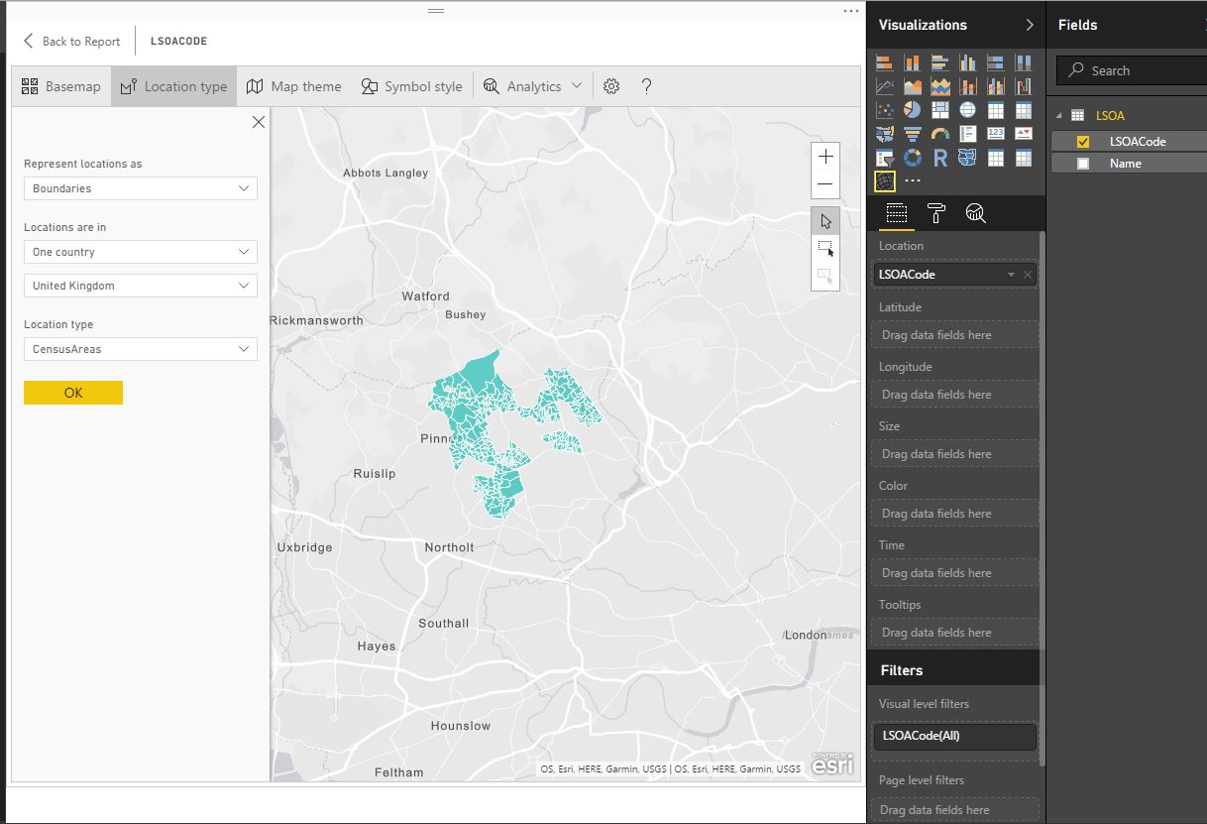The height and width of the screenshot is (824, 1207).
Task: Remove LSOACode from Location well
Action: [1028, 275]
